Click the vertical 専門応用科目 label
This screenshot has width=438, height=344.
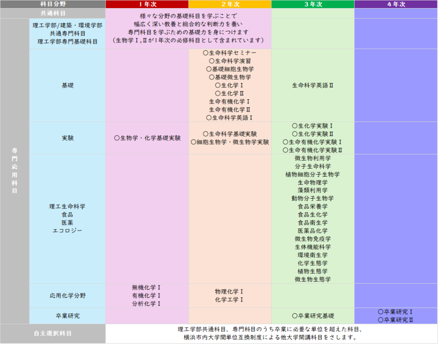pos(15,171)
